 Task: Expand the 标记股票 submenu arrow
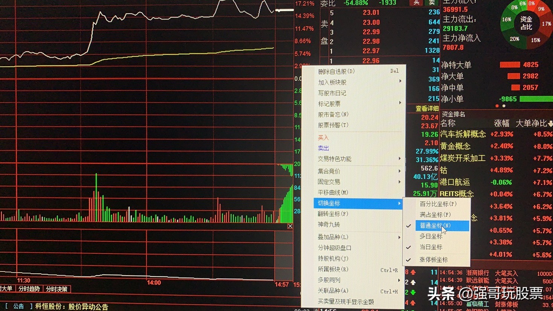(x=400, y=104)
